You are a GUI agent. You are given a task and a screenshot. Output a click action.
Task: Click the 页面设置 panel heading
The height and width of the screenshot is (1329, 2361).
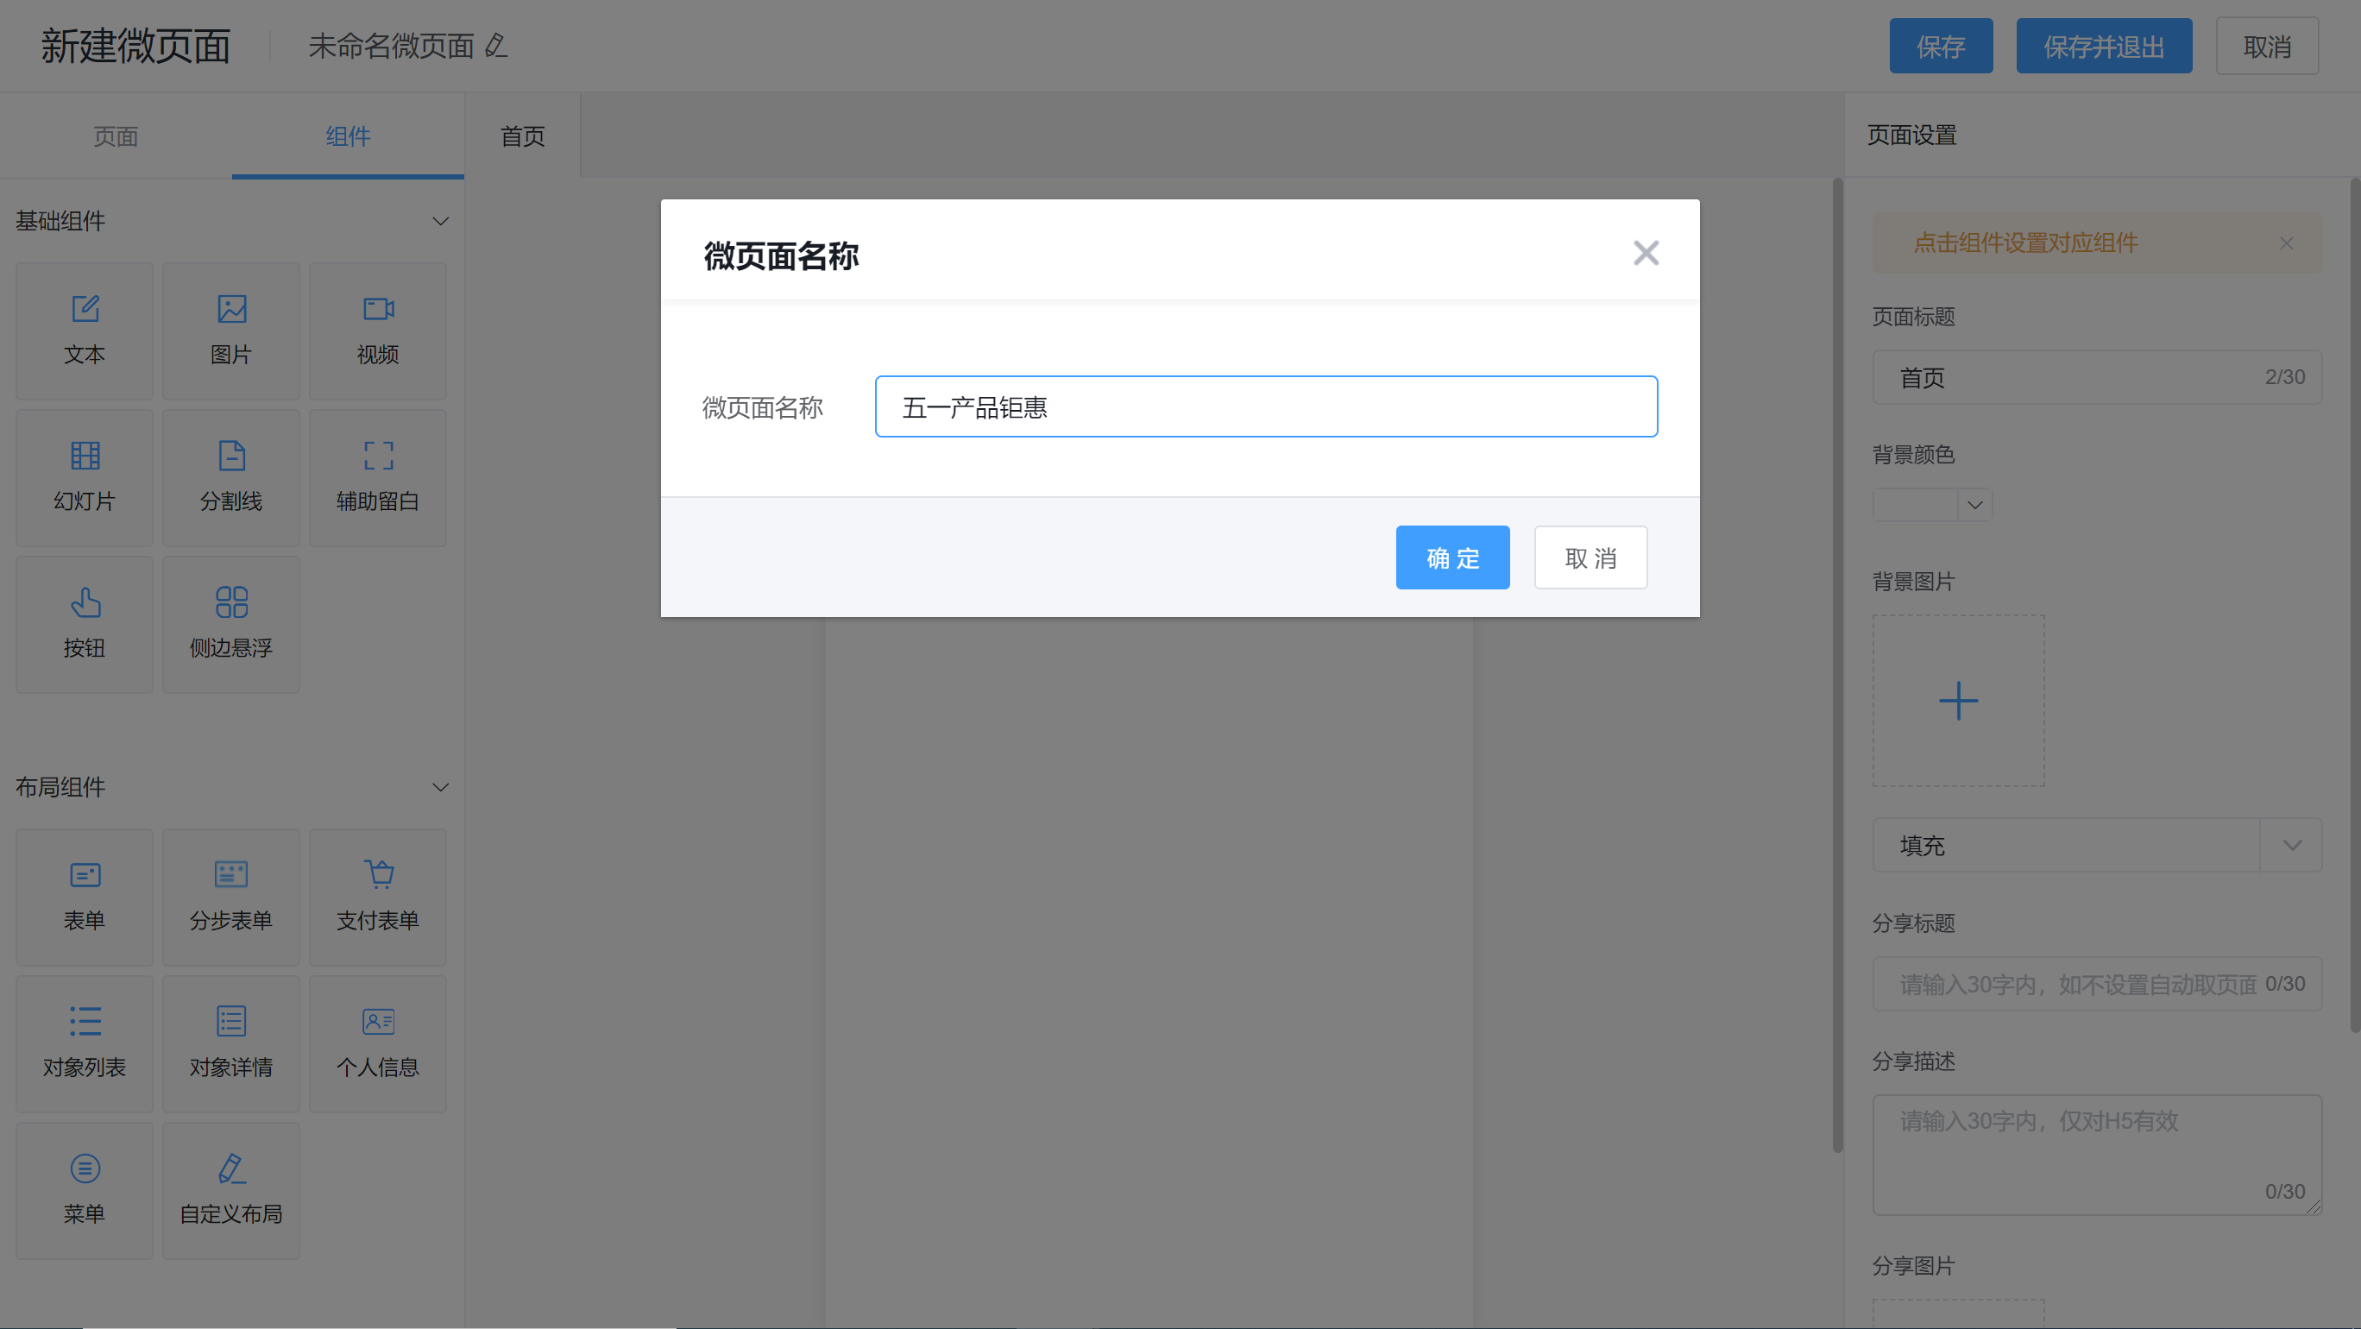pyautogui.click(x=1911, y=135)
